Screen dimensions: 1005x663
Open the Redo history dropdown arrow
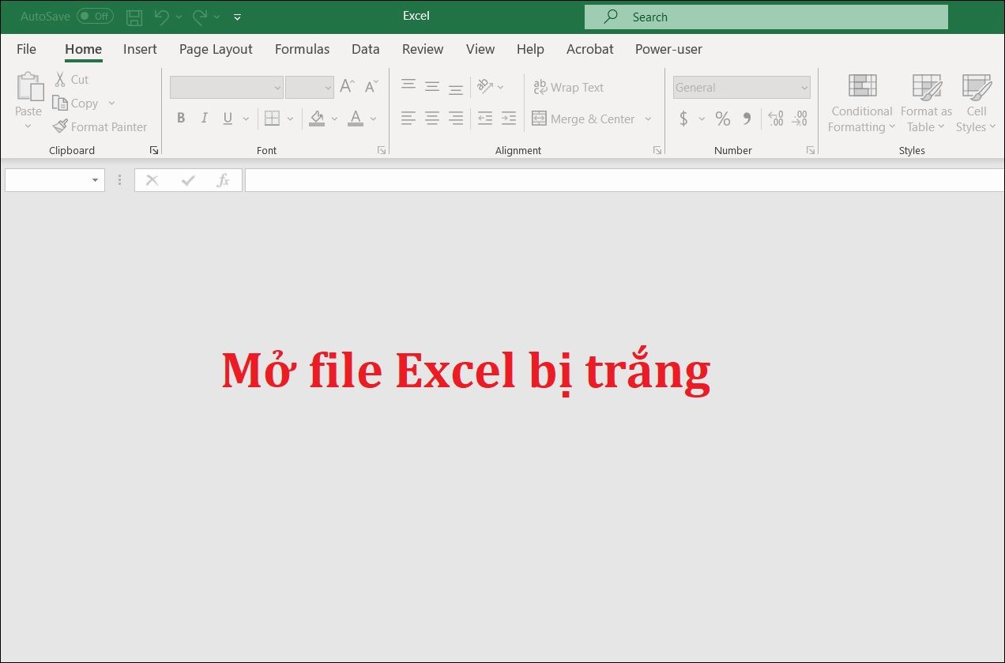[x=217, y=16]
